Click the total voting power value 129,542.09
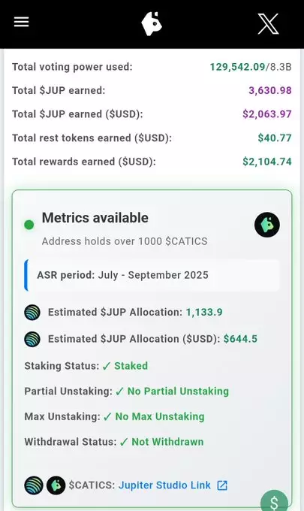Screen dimensions: 304x511 (x=237, y=67)
